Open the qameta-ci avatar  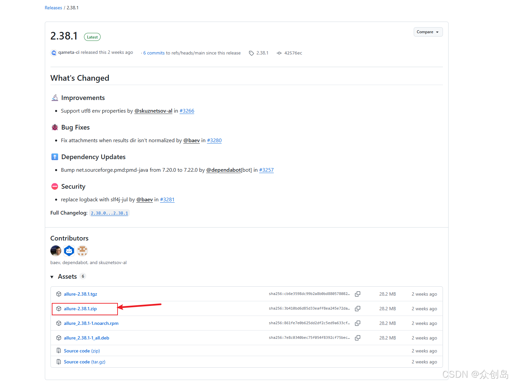coord(54,52)
